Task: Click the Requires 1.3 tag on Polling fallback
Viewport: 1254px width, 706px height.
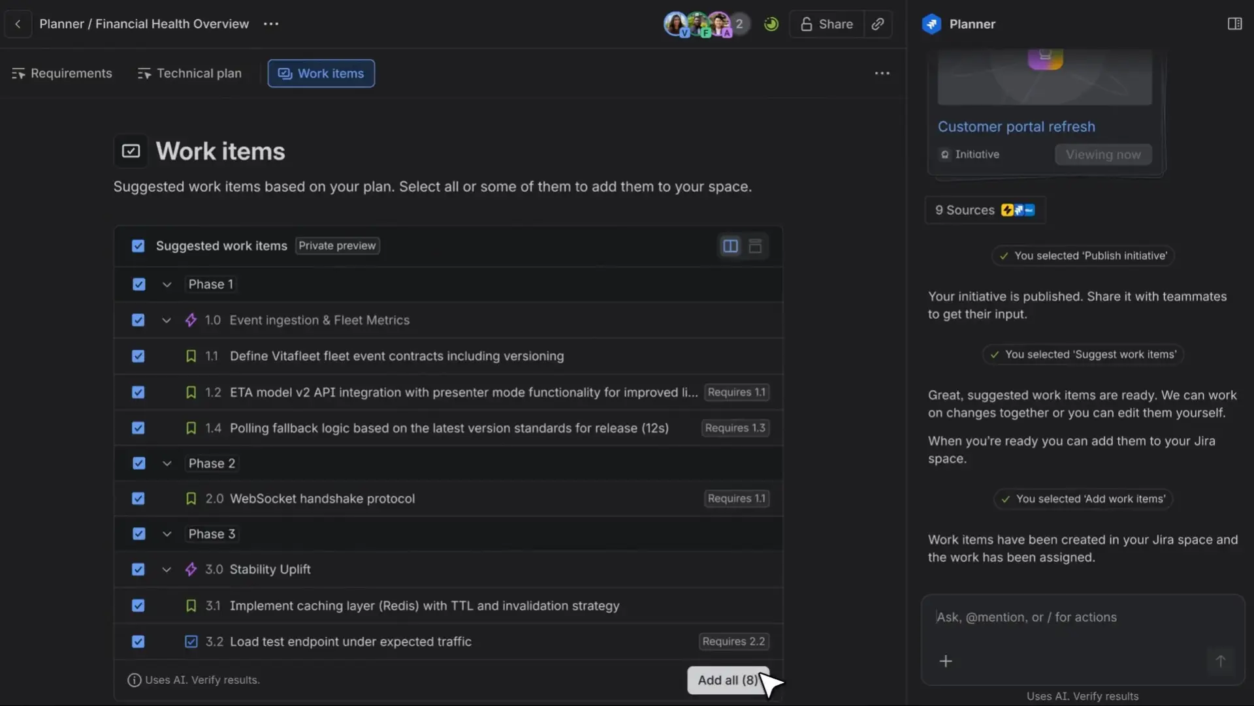Action: click(735, 428)
